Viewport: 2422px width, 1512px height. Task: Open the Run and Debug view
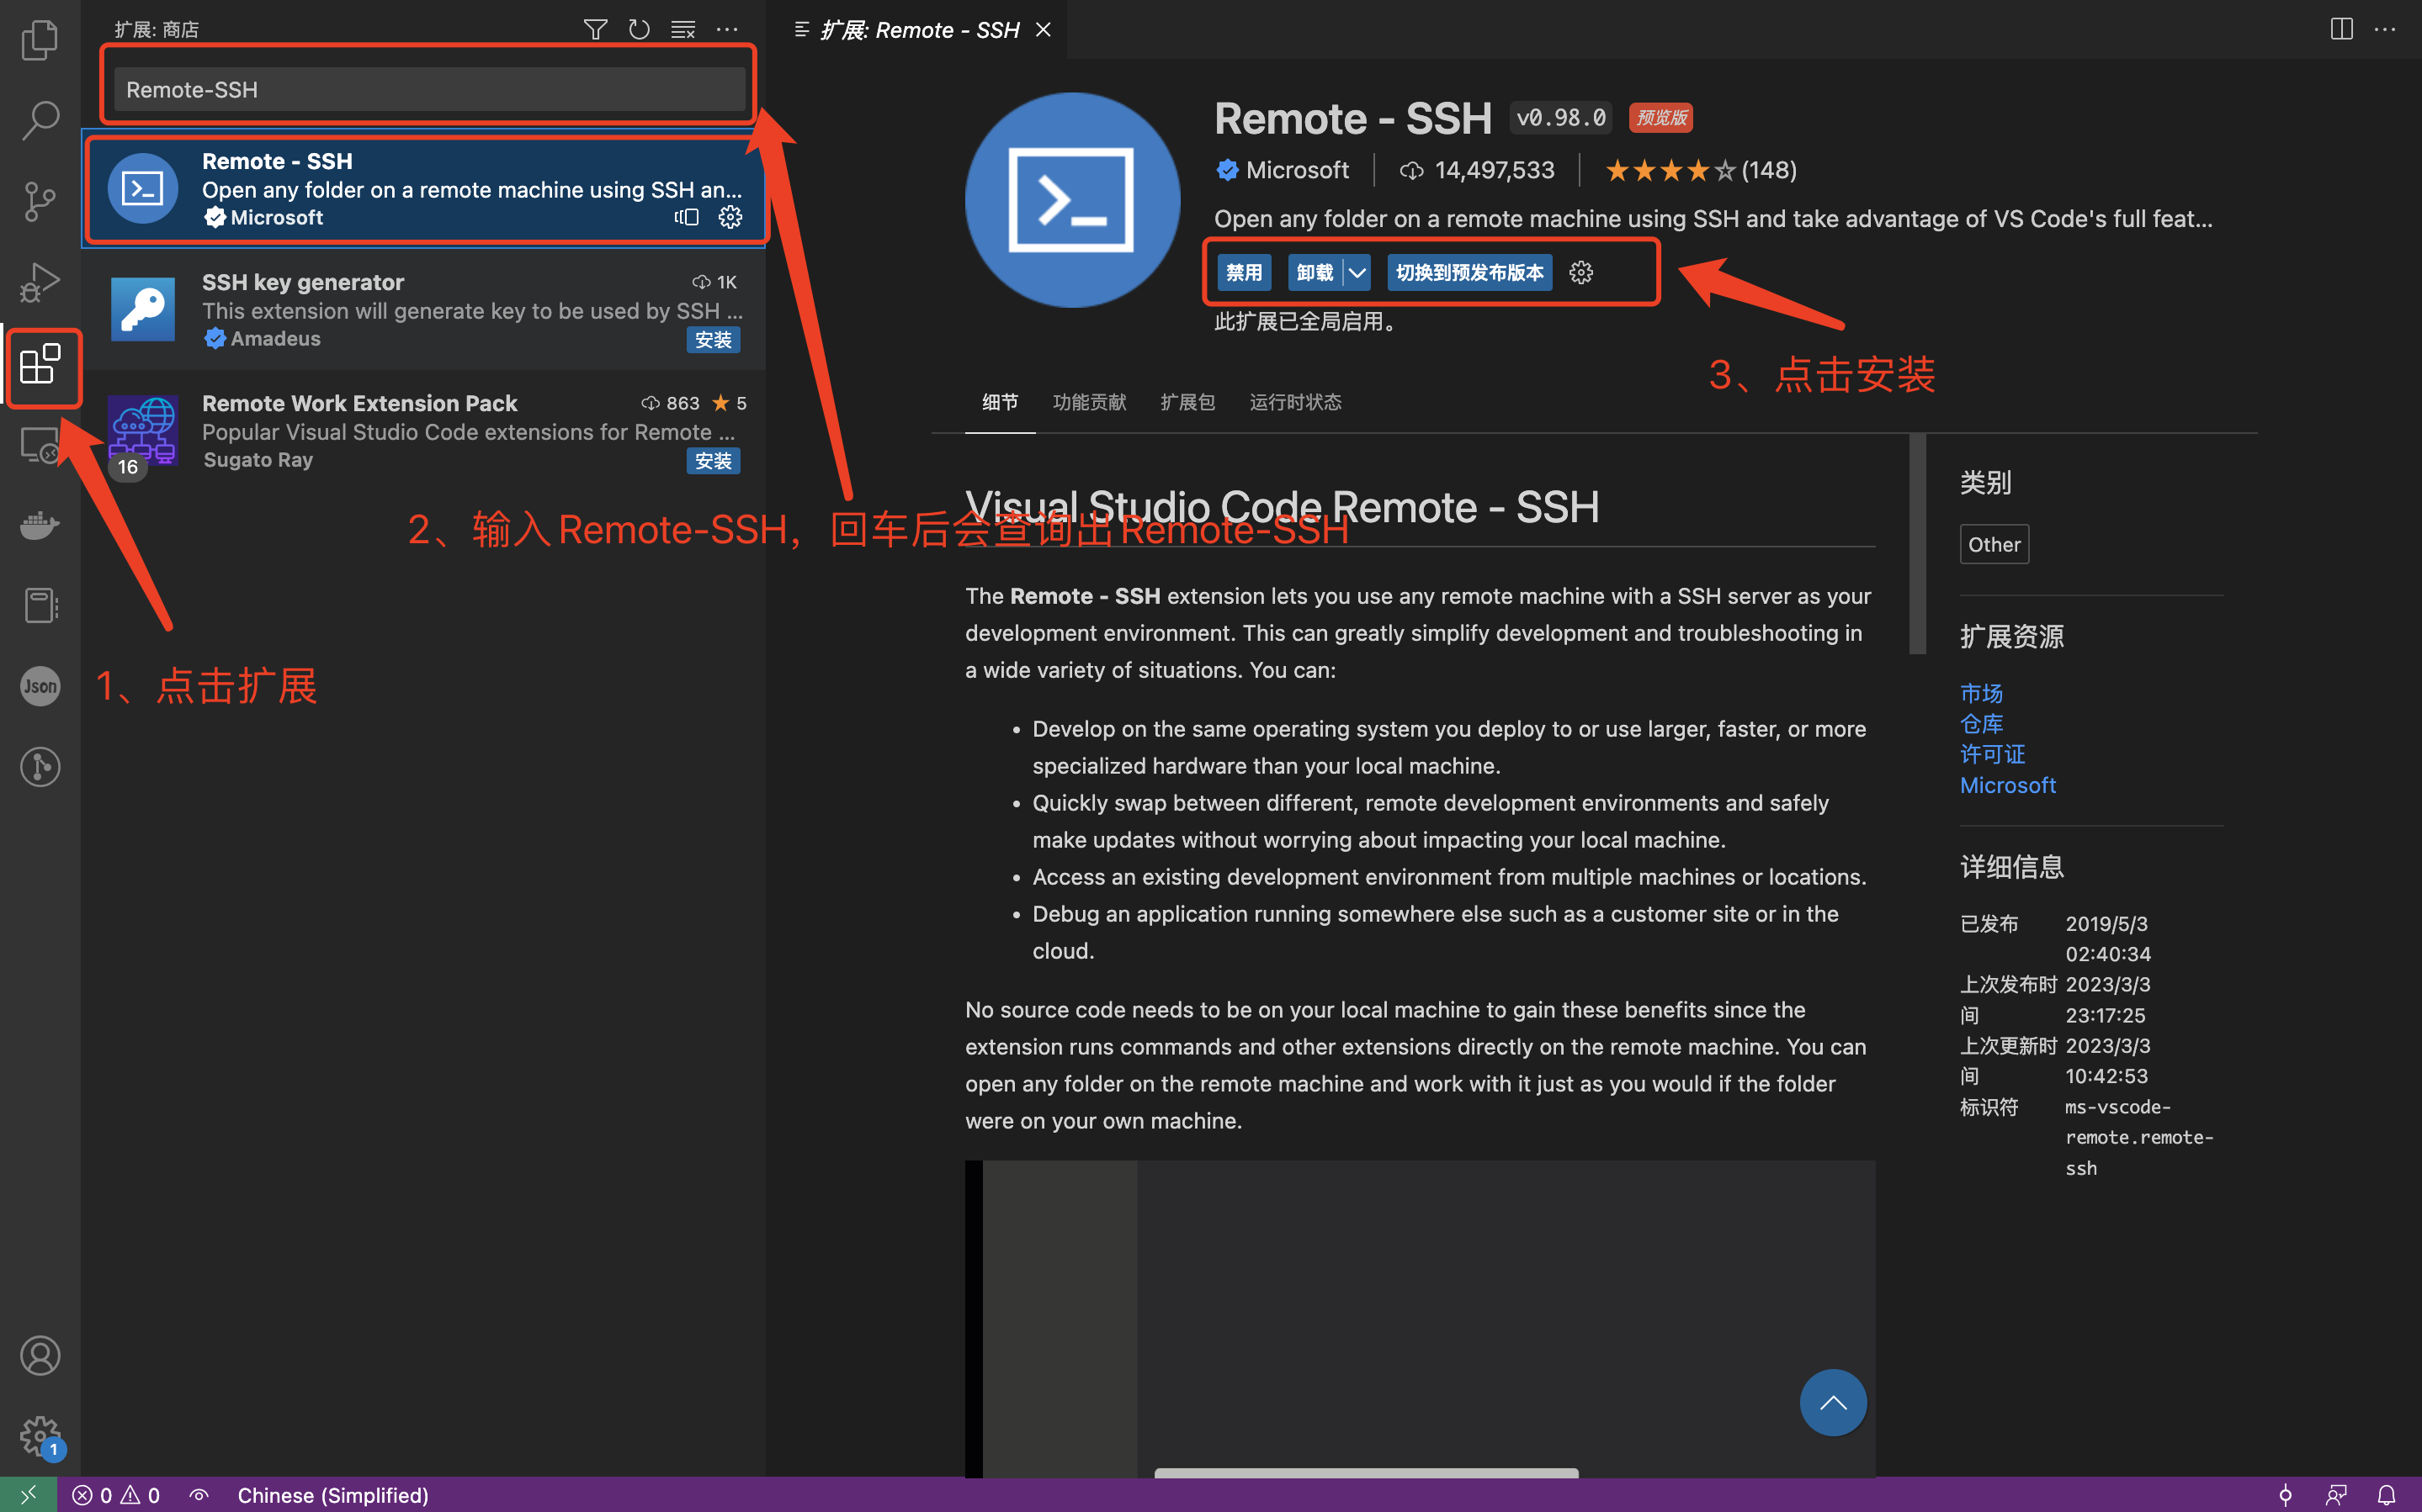[x=40, y=282]
